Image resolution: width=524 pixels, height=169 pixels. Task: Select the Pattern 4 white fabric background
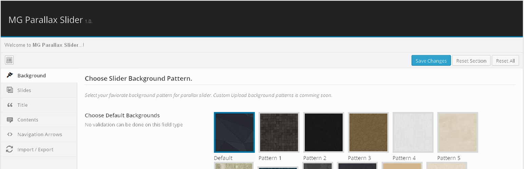click(413, 132)
